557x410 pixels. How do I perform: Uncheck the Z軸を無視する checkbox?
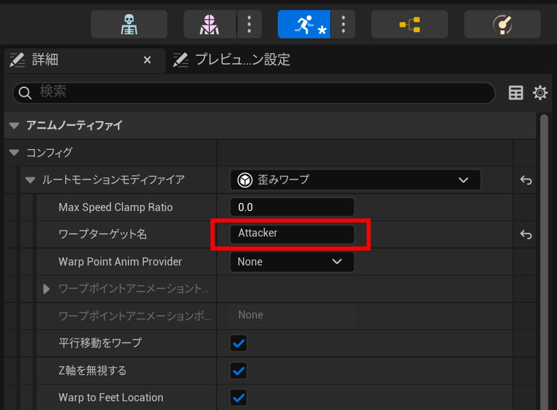click(x=239, y=370)
